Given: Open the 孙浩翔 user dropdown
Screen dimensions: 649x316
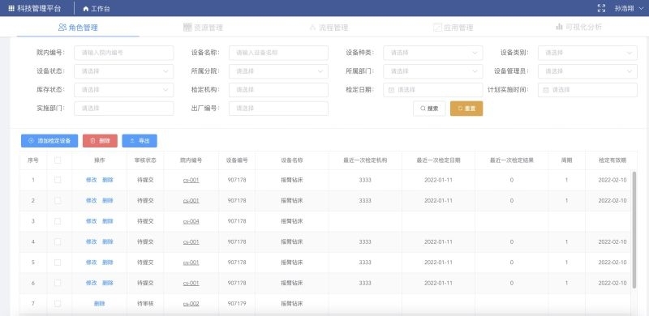Looking at the screenshot, I should coord(630,8).
